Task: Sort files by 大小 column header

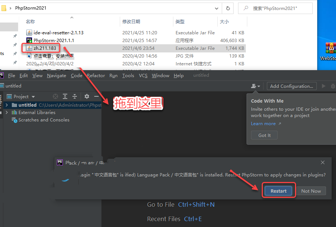Action: [x=224, y=21]
